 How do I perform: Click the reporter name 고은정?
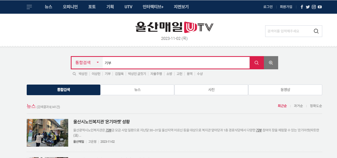92,142
